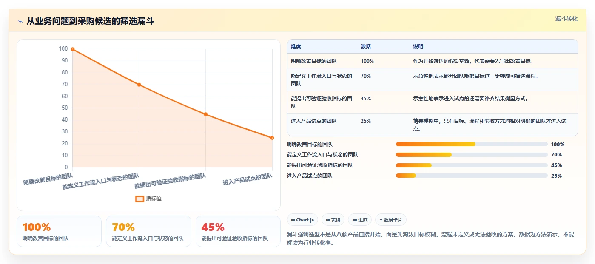The image size is (595, 264).
Task: Click description starting 情景模拟中
Action: pyautogui.click(x=490, y=125)
